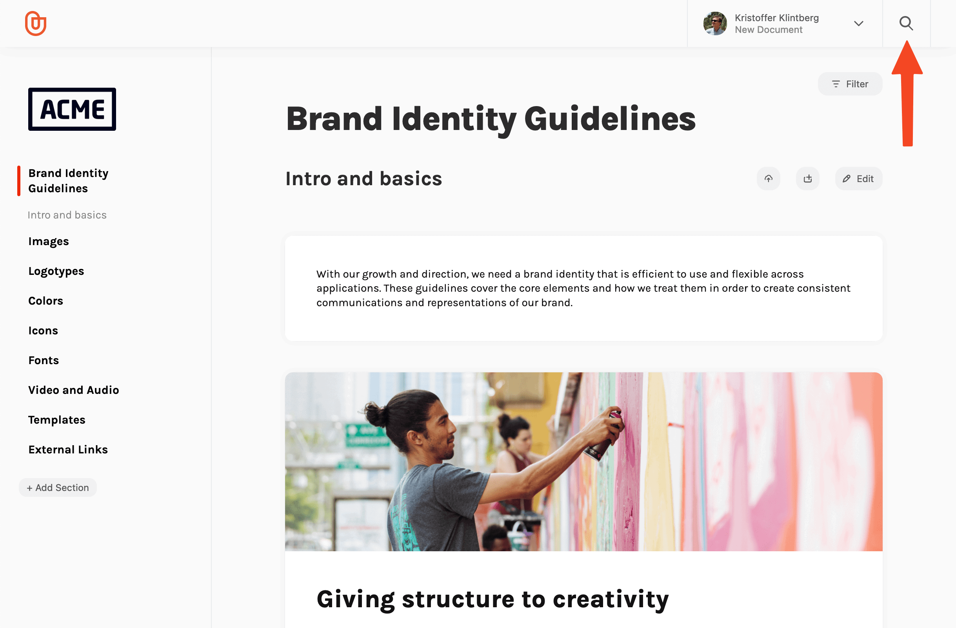Select External Links from the sidebar
This screenshot has height=628, width=956.
[x=68, y=449]
